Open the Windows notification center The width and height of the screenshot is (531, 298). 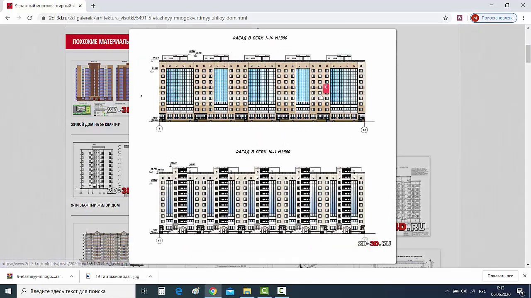pyautogui.click(x=520, y=291)
